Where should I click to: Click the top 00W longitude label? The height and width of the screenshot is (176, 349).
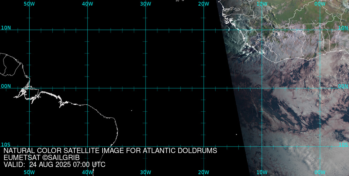pyautogui.click(x=320, y=4)
